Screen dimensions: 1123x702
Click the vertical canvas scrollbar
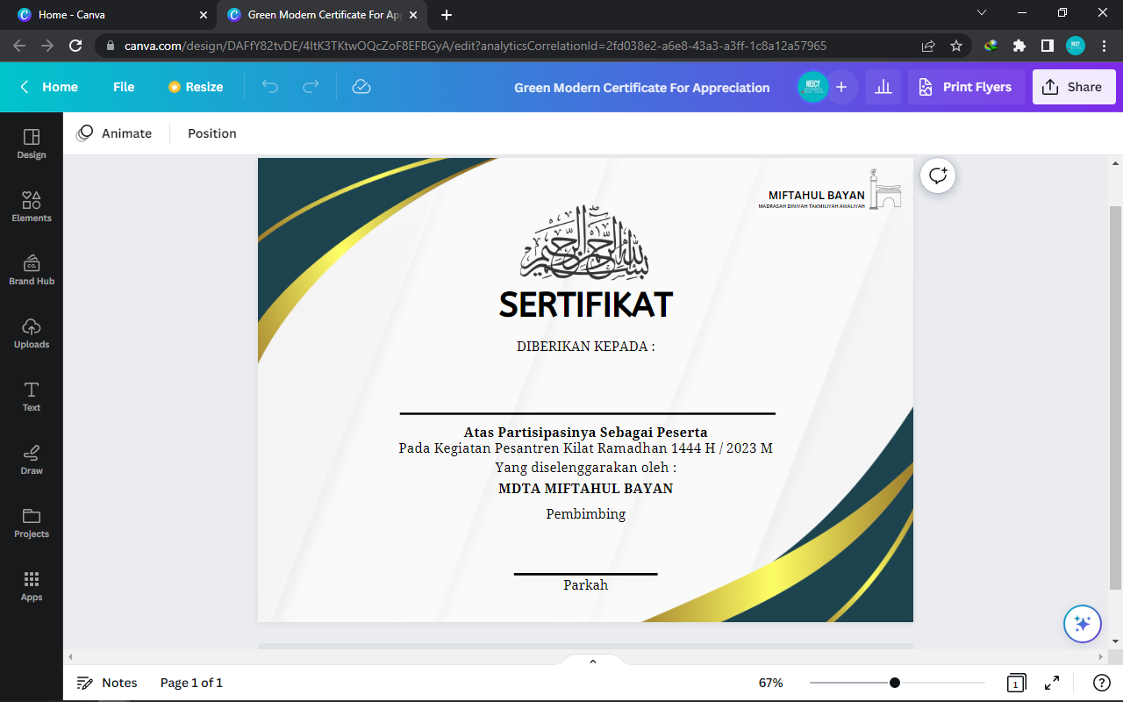(1115, 398)
